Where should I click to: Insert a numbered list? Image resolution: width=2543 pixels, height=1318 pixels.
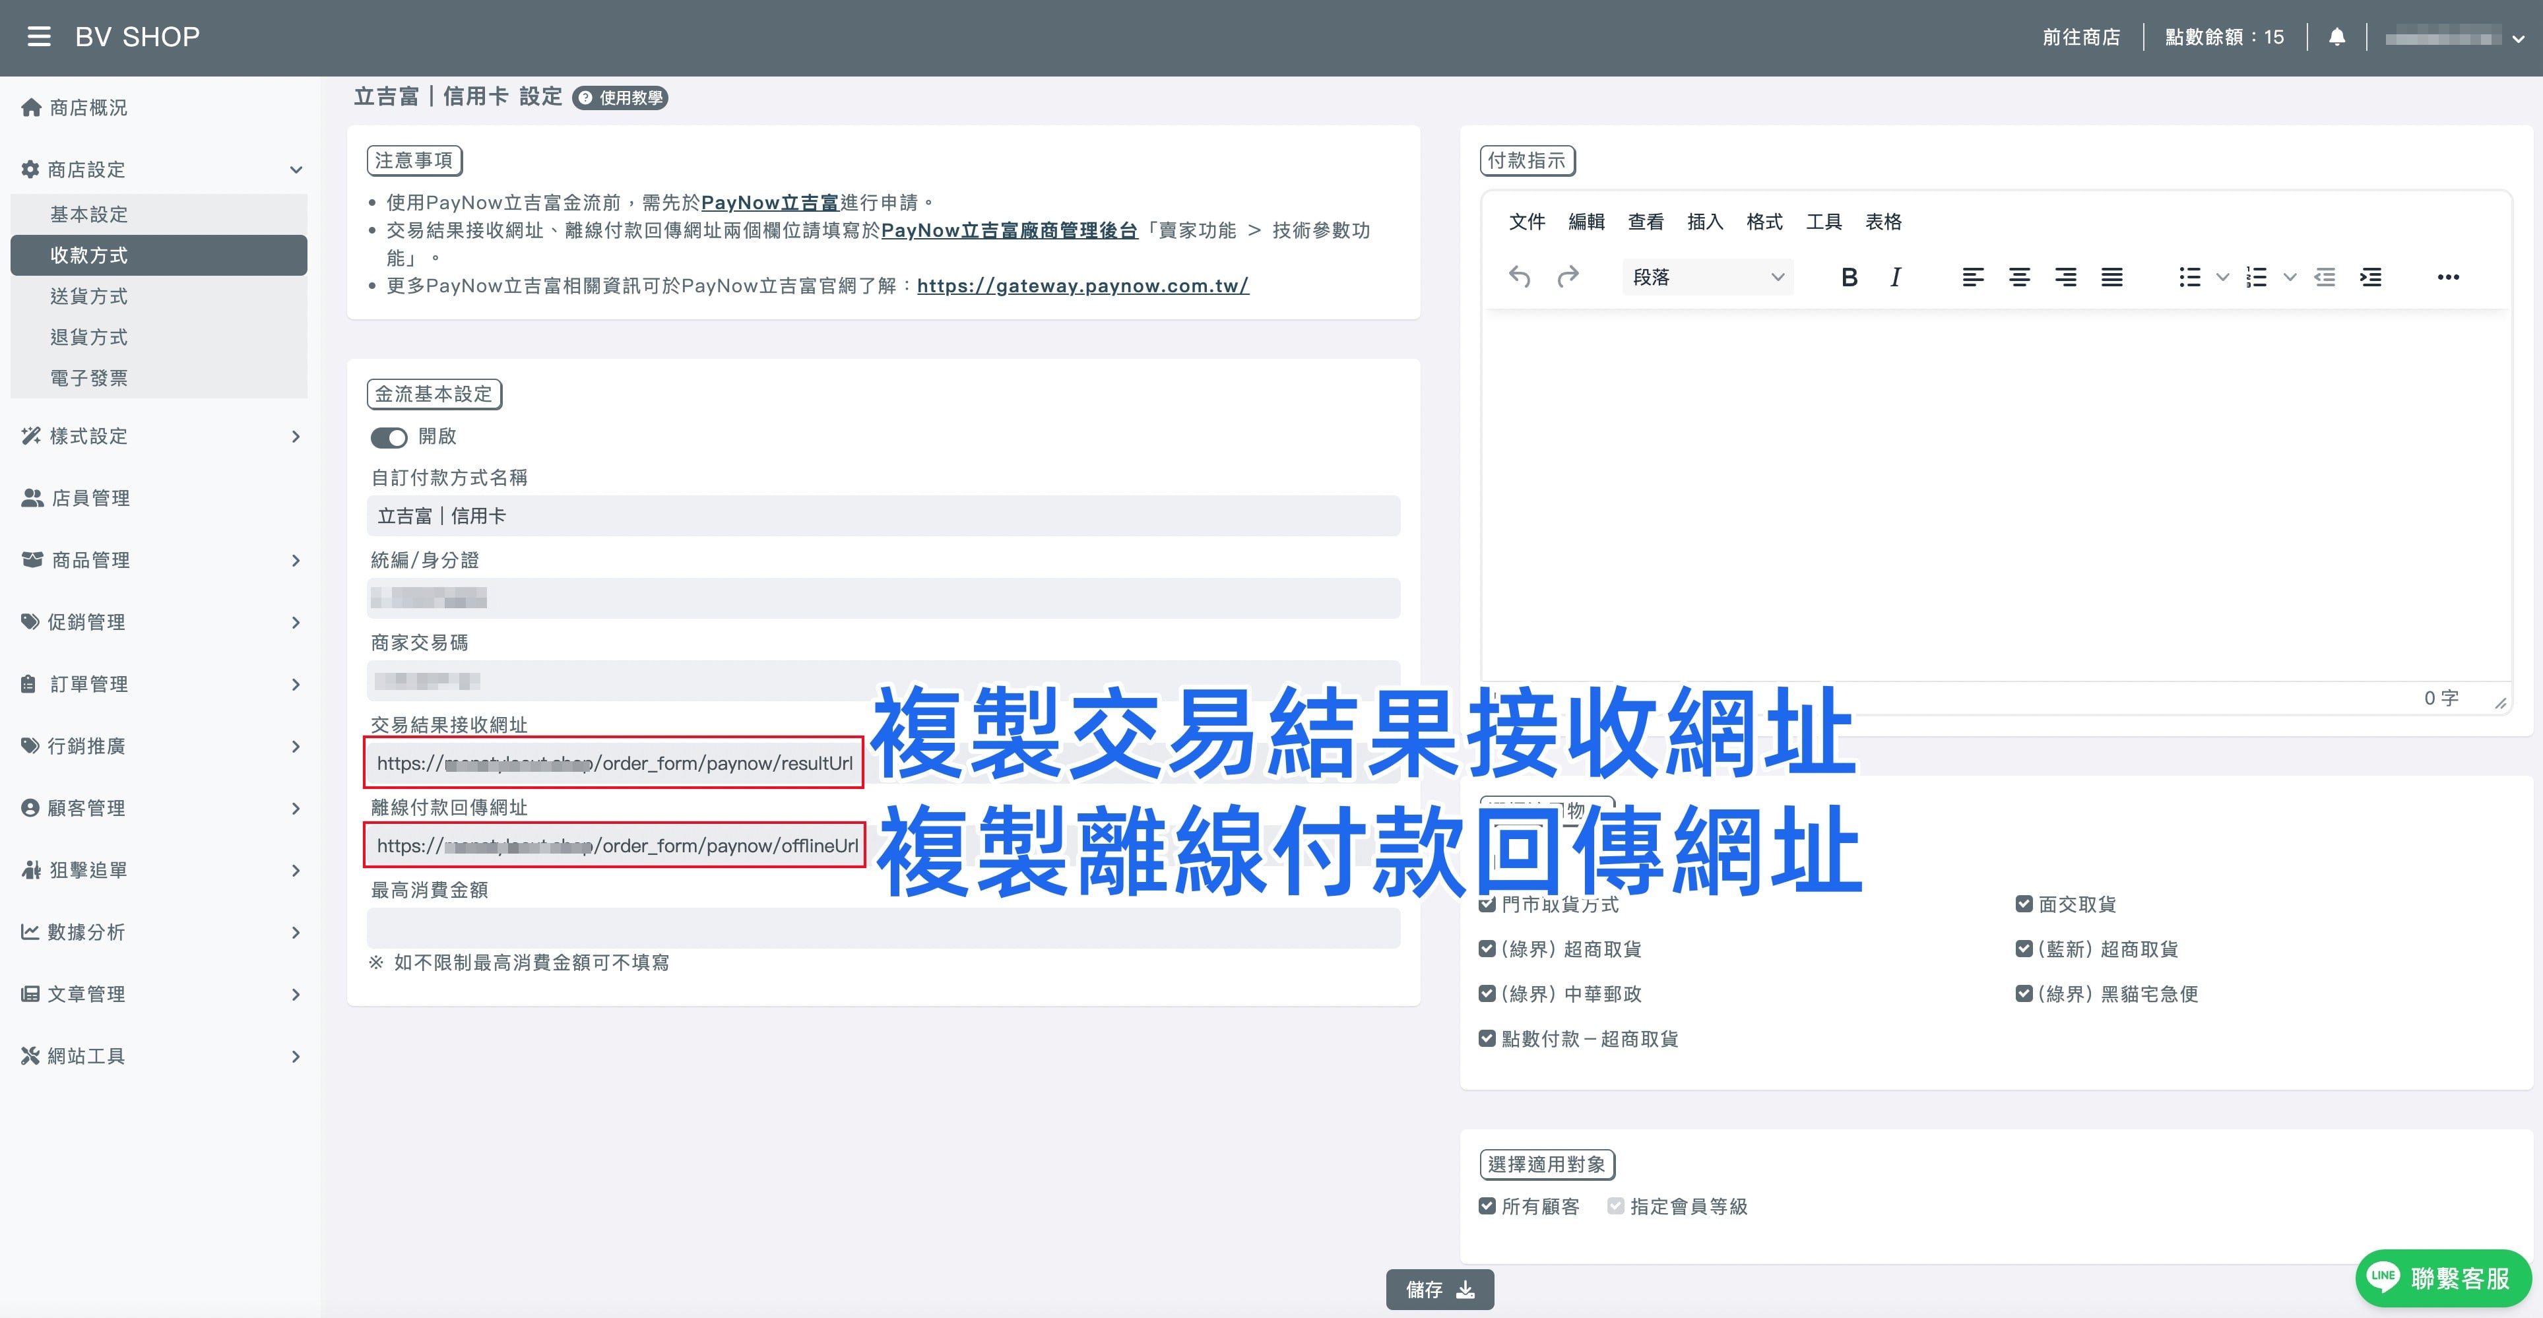(2256, 278)
